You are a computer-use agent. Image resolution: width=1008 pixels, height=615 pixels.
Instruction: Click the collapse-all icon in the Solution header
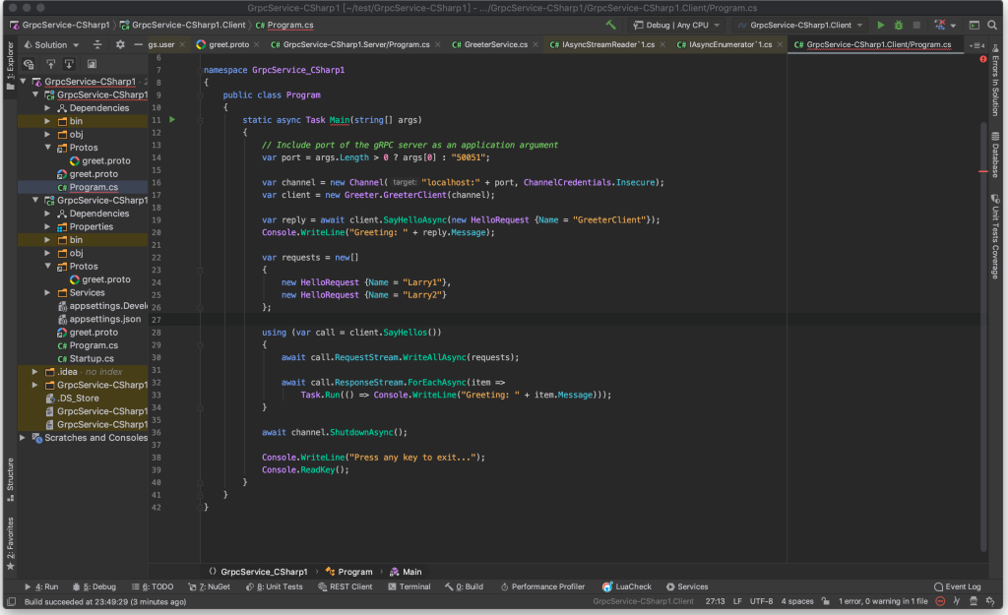pos(97,44)
